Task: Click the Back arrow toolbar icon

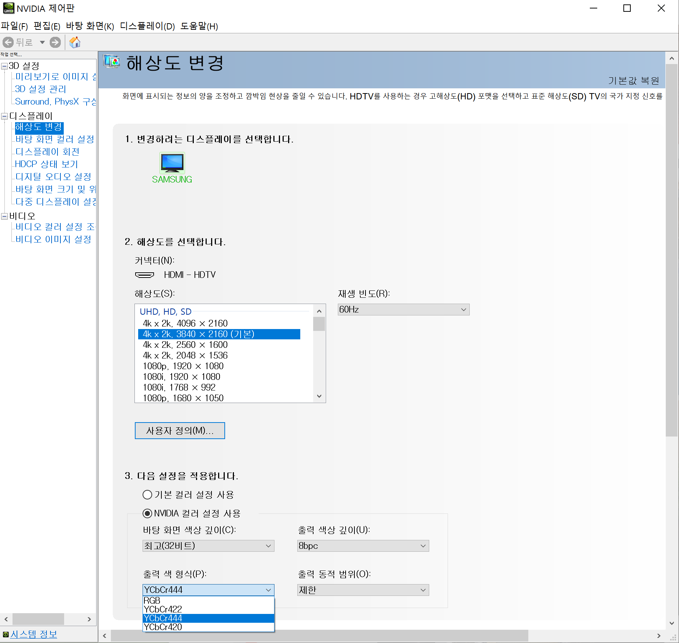Action: 8,42
